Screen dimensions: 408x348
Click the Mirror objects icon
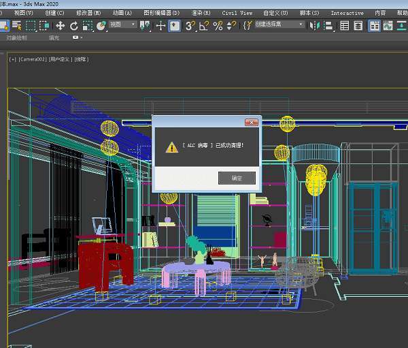pyautogui.click(x=314, y=25)
